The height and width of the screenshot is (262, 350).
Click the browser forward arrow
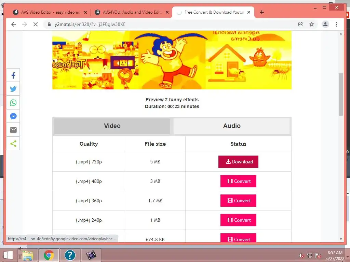point(25,24)
